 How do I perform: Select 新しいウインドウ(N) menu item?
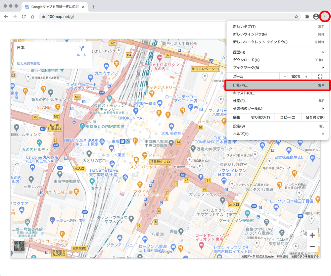[x=277, y=34]
